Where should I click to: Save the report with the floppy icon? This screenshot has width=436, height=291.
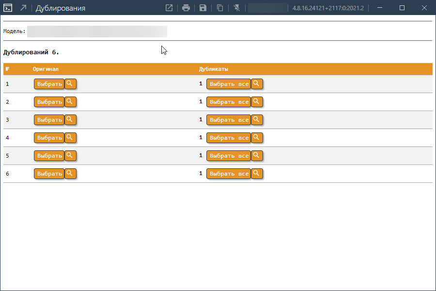coord(203,8)
